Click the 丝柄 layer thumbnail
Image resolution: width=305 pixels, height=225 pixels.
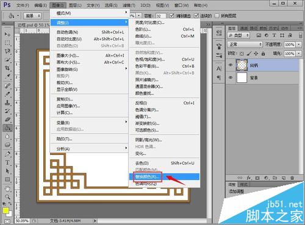[x=242, y=65]
